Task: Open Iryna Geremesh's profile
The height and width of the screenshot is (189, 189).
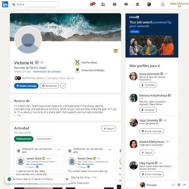Action: point(149,74)
